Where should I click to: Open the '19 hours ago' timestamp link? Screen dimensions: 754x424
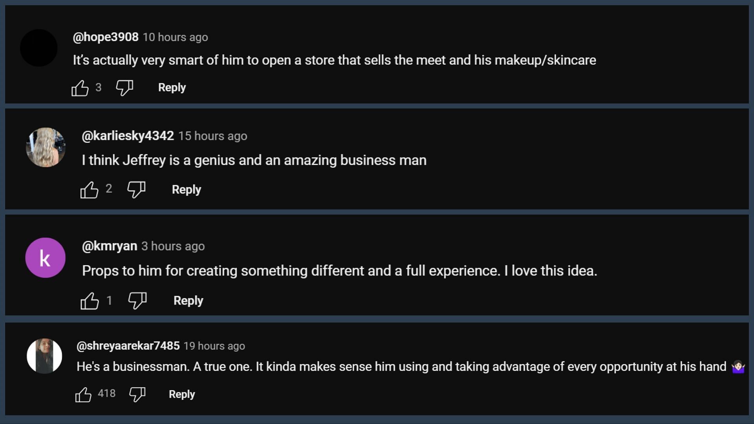[214, 346]
